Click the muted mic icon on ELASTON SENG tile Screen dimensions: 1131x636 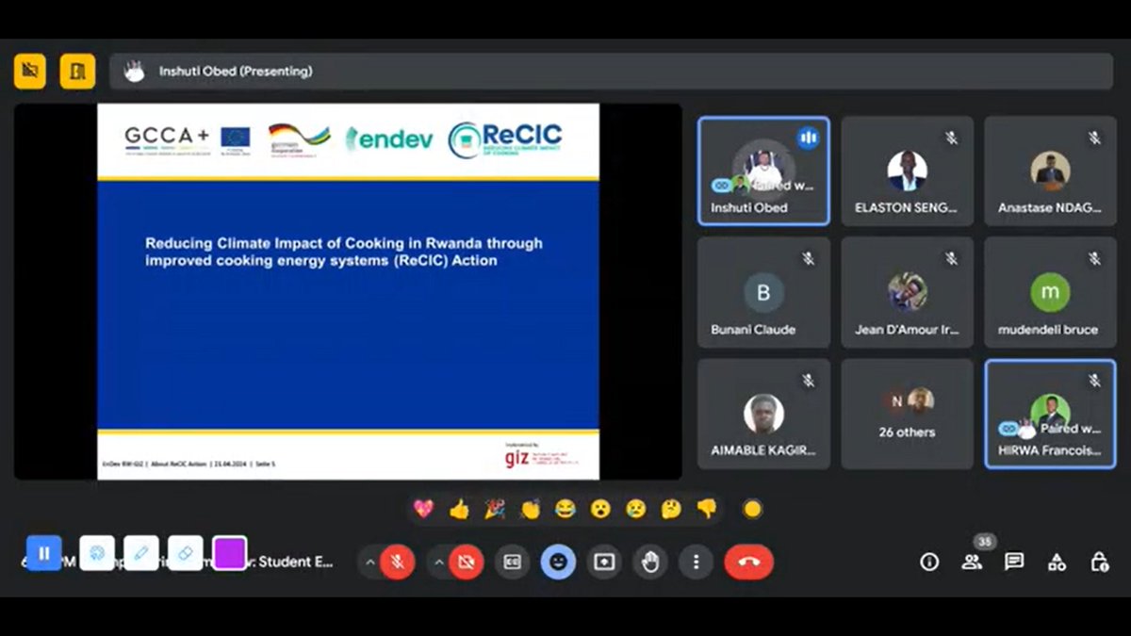pos(951,138)
